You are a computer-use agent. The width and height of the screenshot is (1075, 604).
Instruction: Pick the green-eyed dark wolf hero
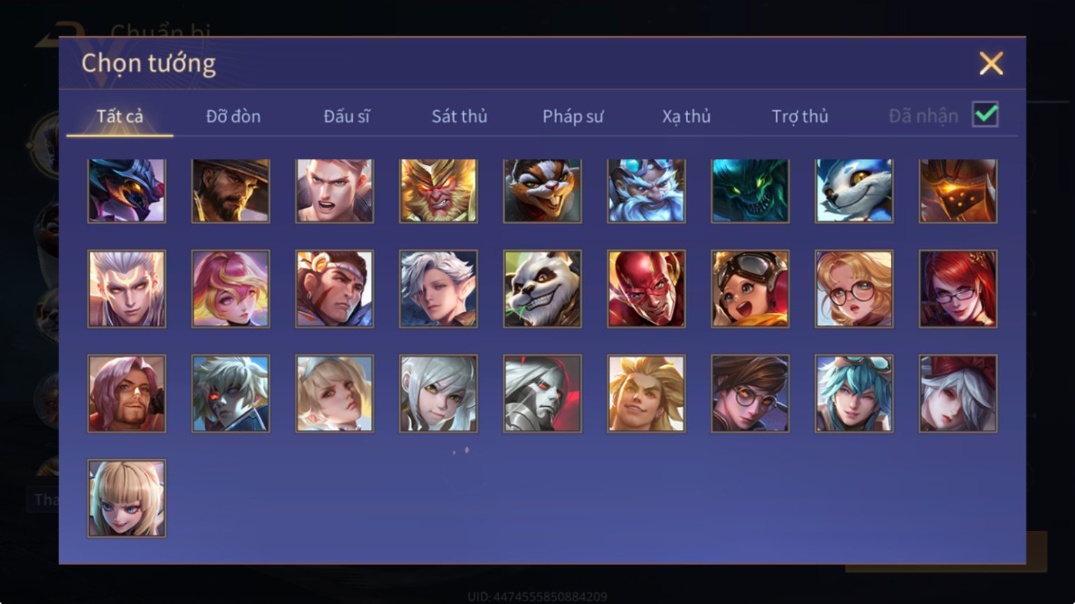750,191
